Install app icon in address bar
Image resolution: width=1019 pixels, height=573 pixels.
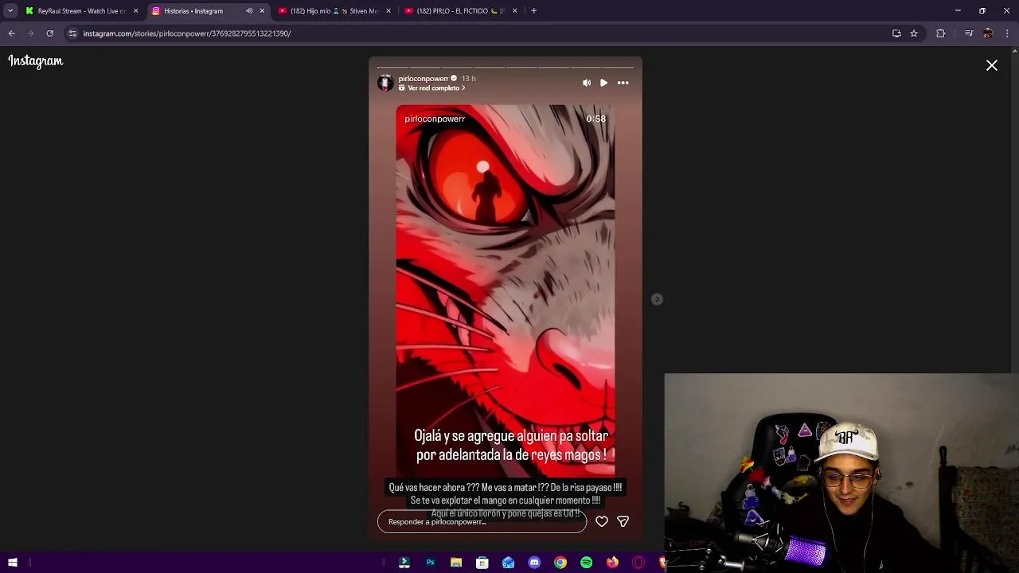coord(896,33)
